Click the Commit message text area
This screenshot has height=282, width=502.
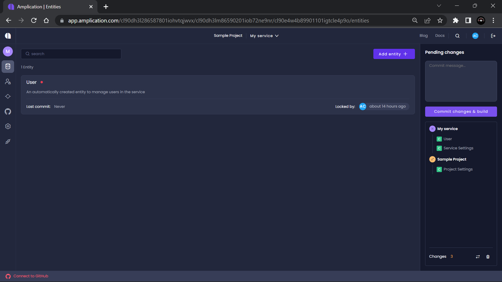461,81
